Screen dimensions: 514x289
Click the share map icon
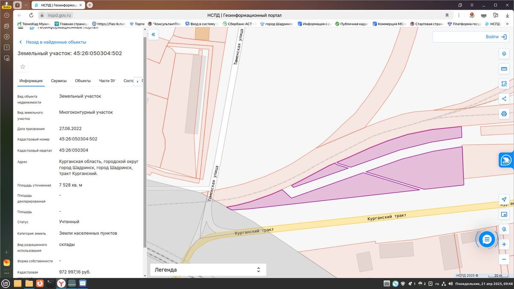point(504,99)
